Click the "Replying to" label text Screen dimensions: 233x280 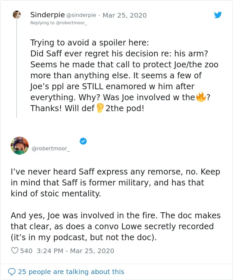point(42,23)
